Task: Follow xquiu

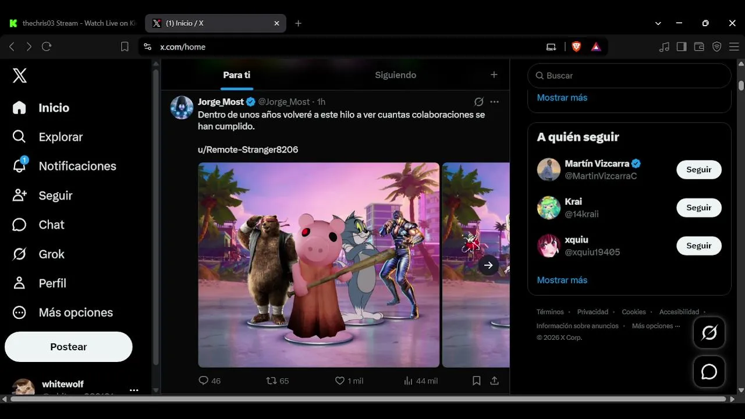Action: tap(698, 246)
